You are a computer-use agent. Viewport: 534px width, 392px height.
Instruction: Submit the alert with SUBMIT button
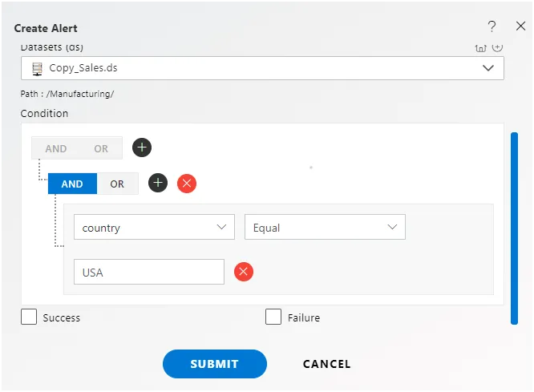(x=215, y=364)
